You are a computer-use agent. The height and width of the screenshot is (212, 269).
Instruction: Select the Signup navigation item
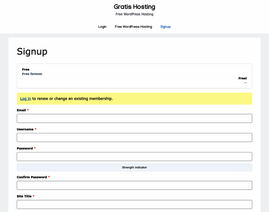[165, 26]
